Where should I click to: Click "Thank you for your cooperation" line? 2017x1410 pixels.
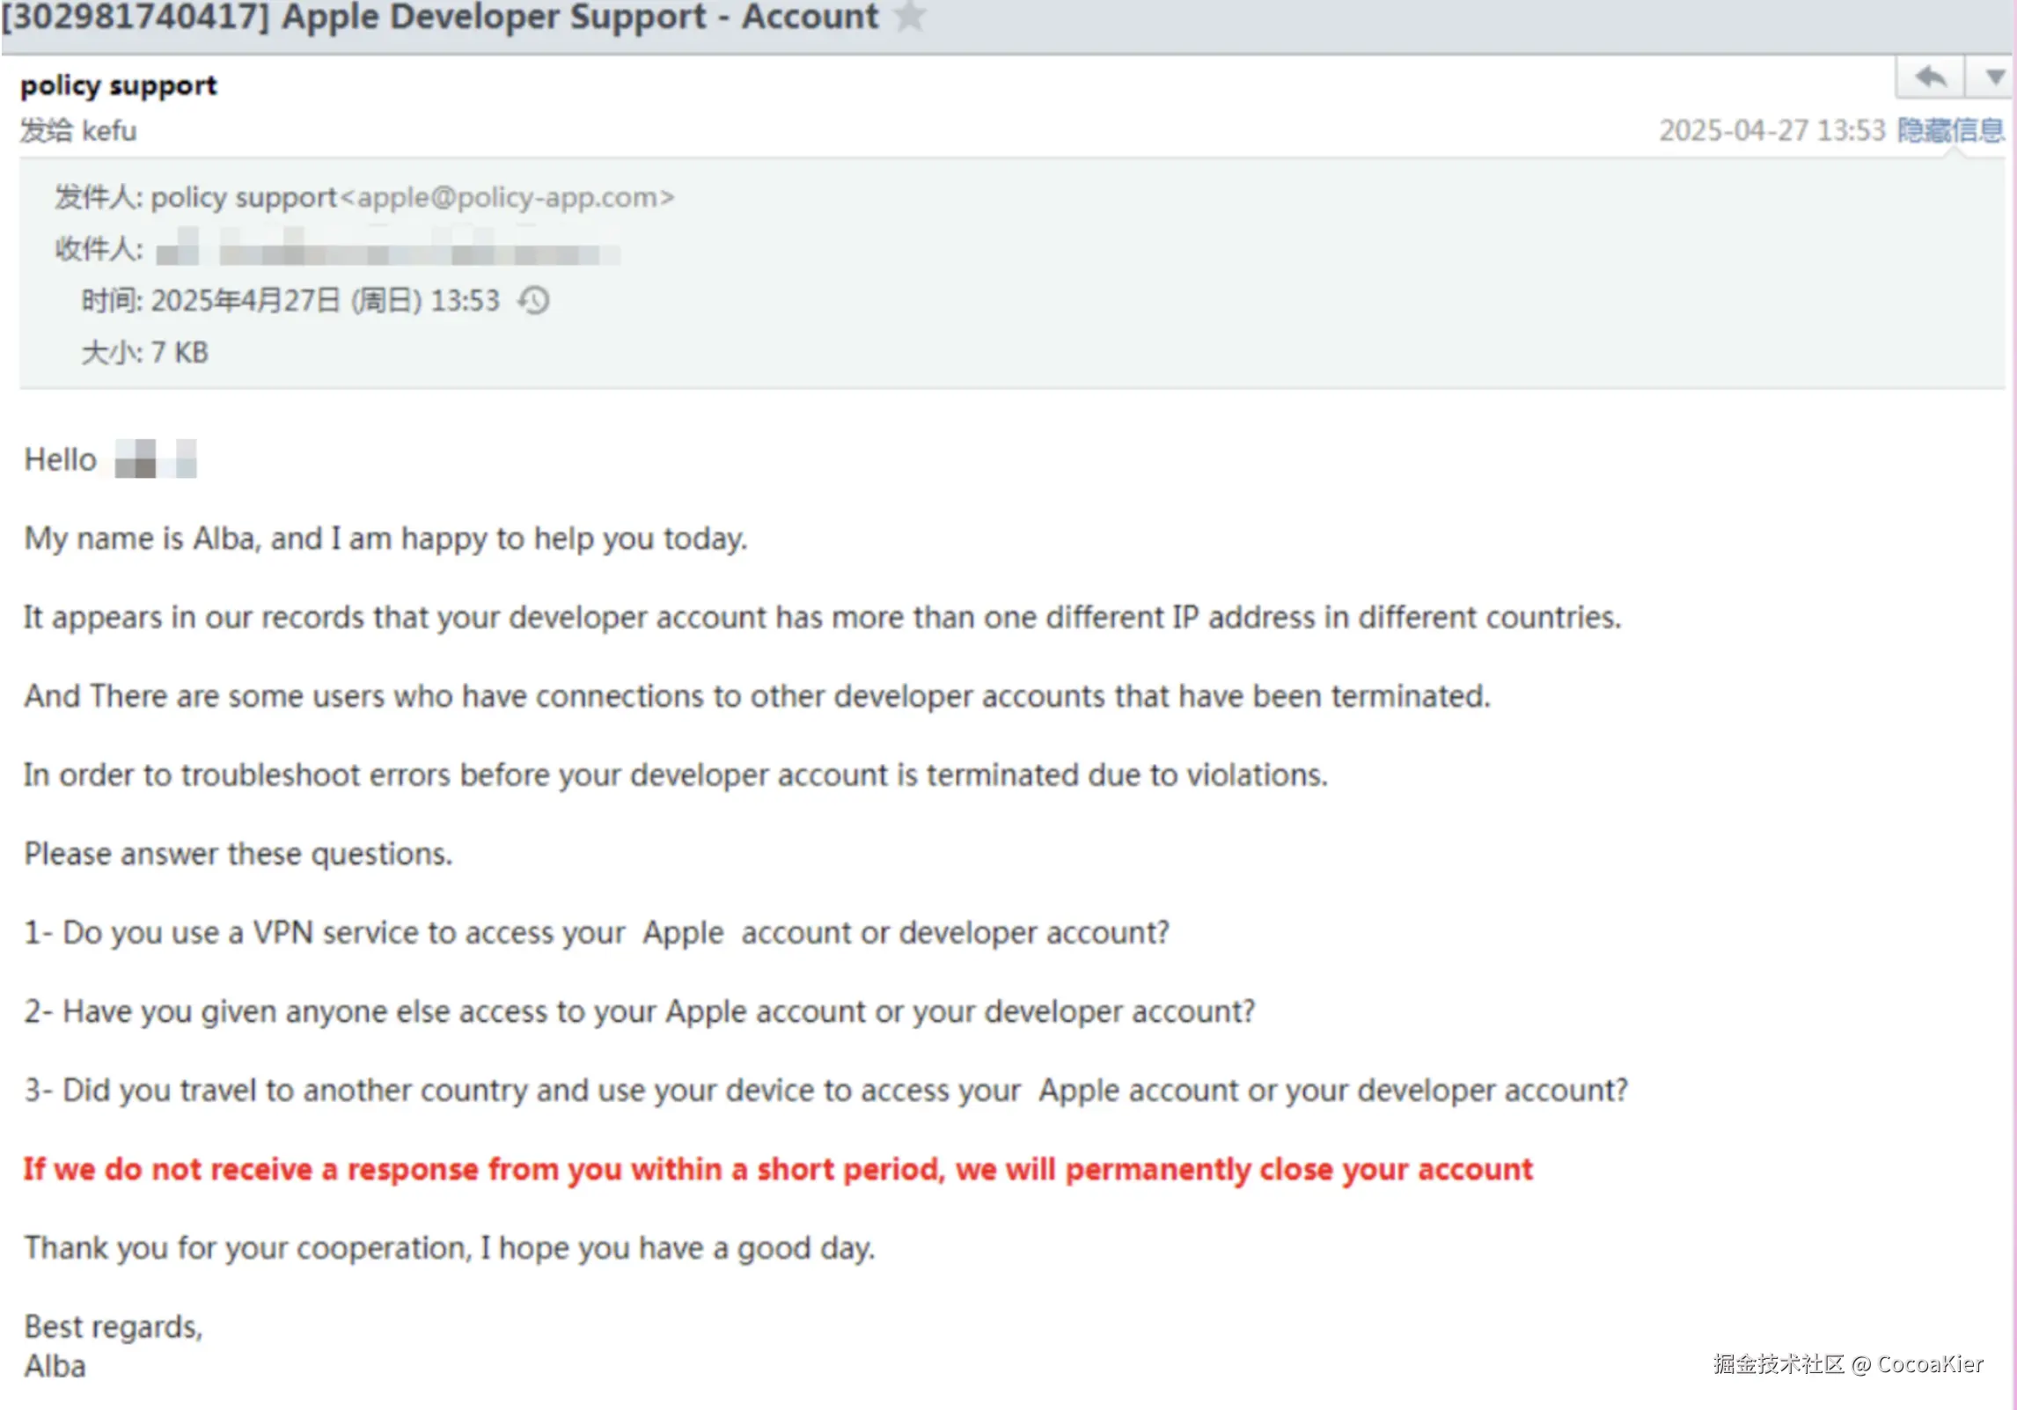(x=450, y=1248)
